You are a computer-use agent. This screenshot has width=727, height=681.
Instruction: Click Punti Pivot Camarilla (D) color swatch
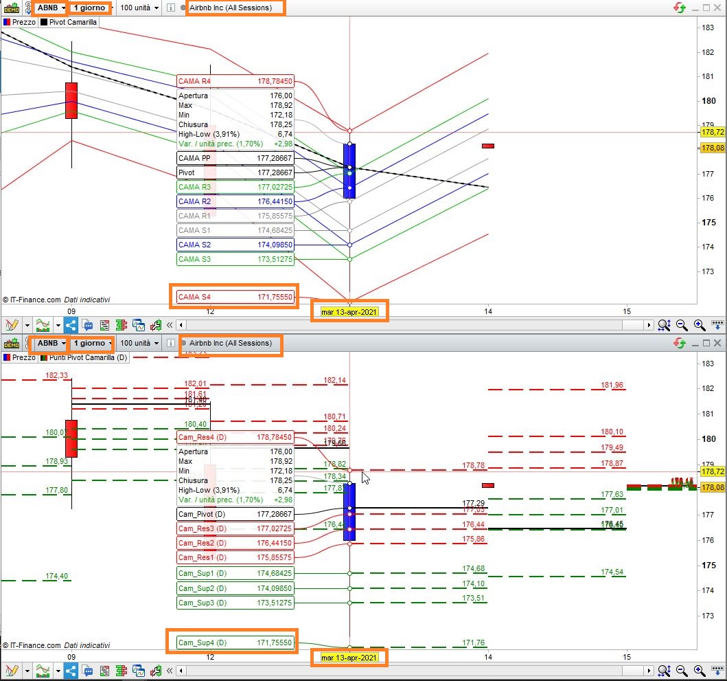44,357
